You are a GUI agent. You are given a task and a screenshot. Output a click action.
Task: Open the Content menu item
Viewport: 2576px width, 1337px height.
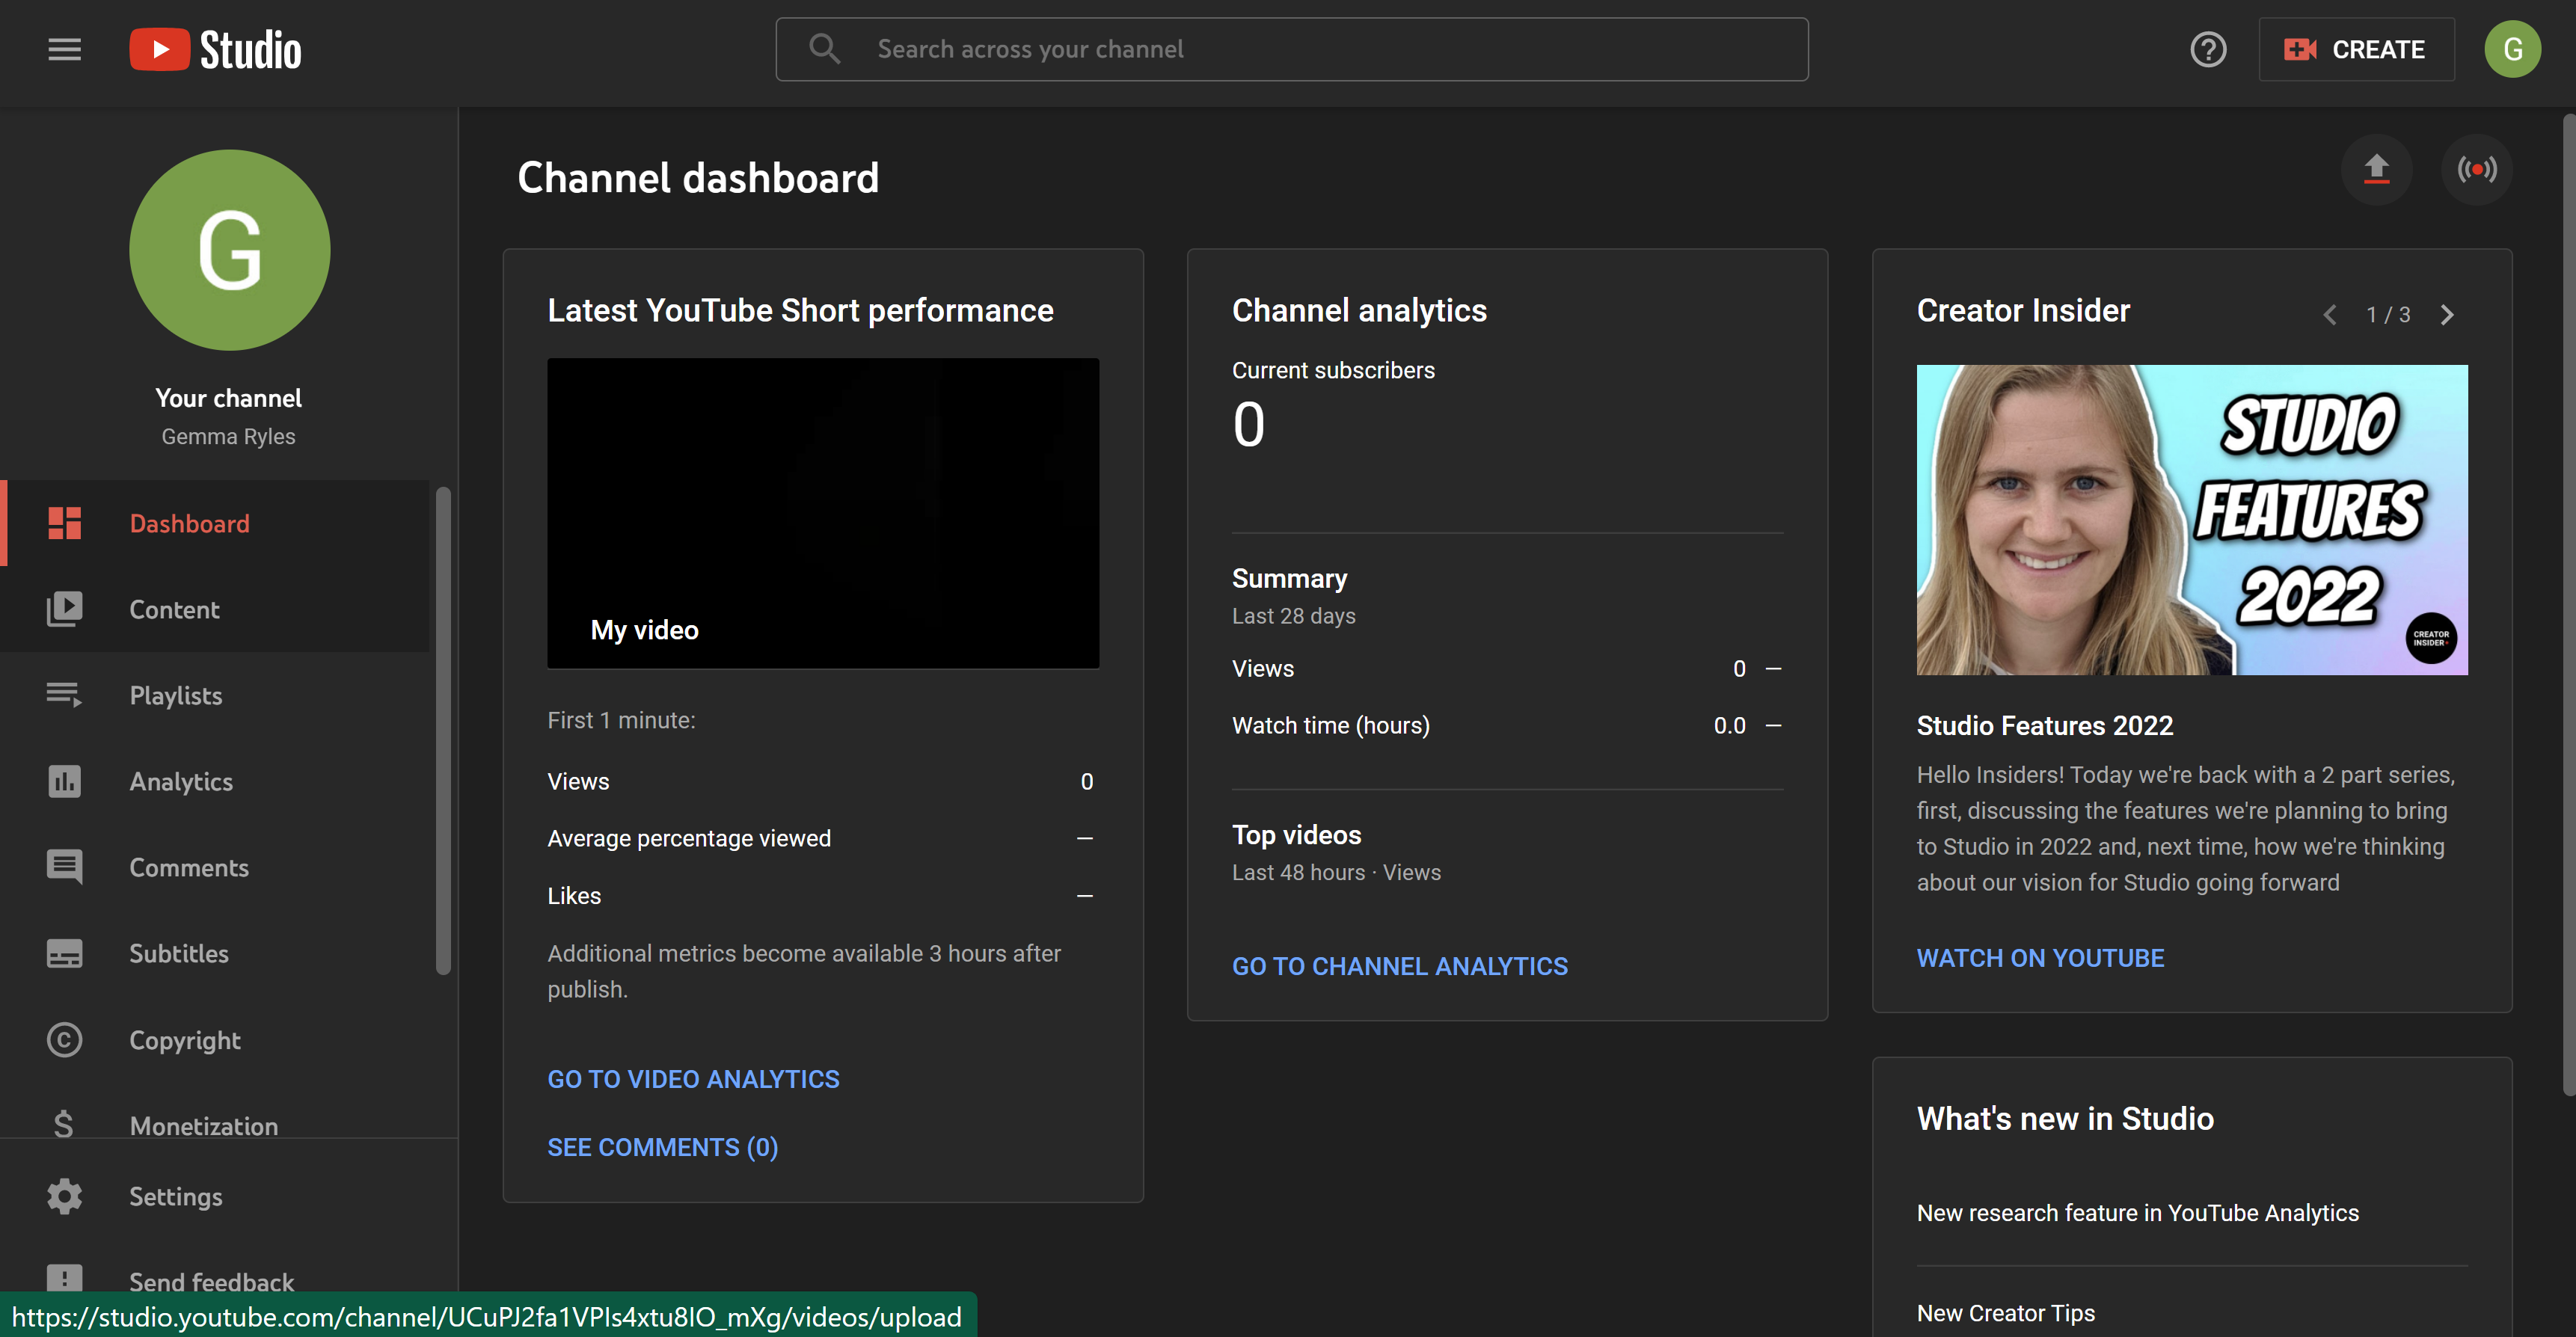(215, 609)
